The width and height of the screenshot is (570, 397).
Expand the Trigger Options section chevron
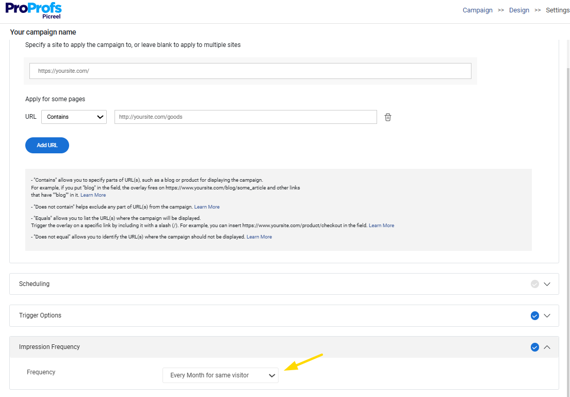[547, 315]
